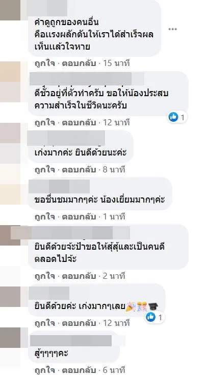Screen dimensions: 205x375
Task: Open avatar next to สู้ๆๆๆๆคะ comment
Action: click(10, 338)
